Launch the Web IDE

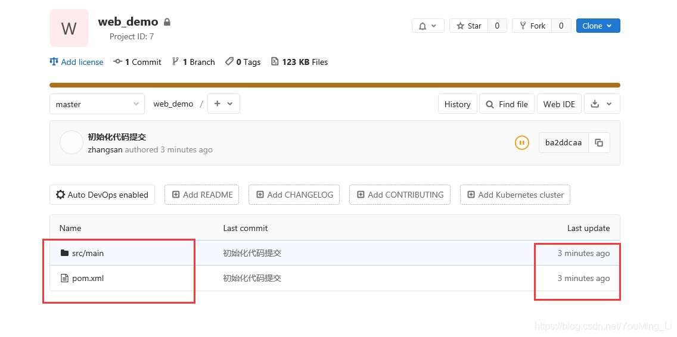tap(559, 104)
